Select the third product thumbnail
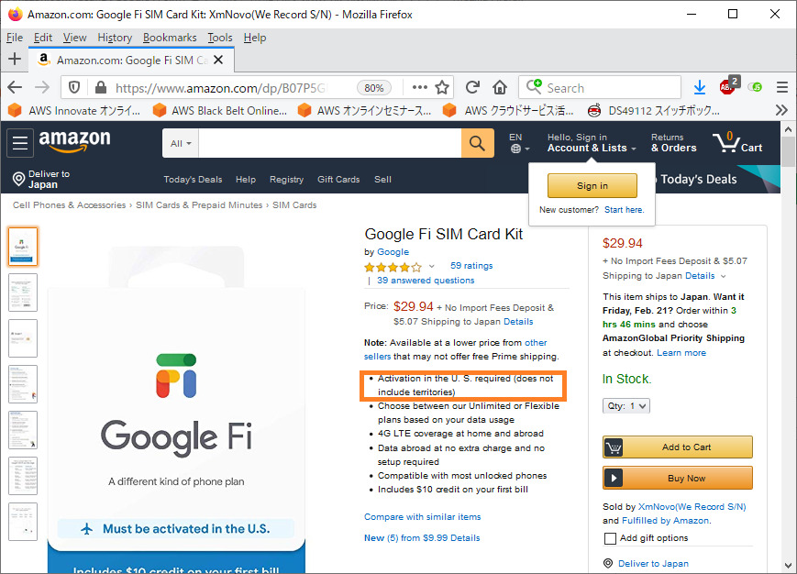Image resolution: width=797 pixels, height=574 pixels. [23, 338]
